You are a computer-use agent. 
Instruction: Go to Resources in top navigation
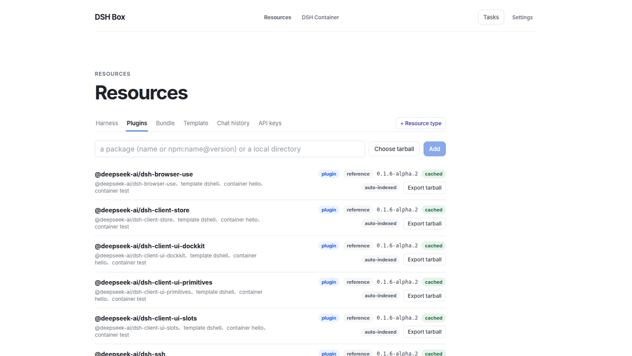[277, 18]
